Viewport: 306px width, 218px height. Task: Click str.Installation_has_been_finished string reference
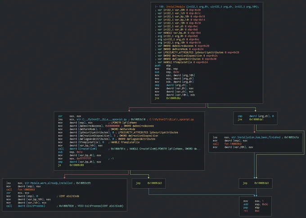click(256, 137)
